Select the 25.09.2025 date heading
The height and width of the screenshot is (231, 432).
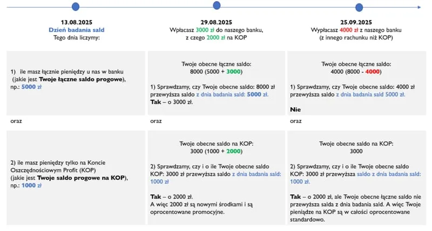coord(356,22)
